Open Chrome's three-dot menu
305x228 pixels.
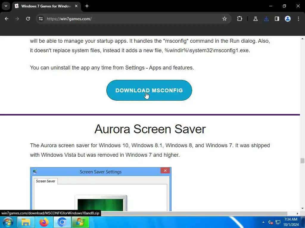pyautogui.click(x=298, y=19)
